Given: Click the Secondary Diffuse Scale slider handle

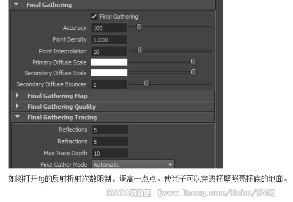Looking at the screenshot, I should [193, 72].
